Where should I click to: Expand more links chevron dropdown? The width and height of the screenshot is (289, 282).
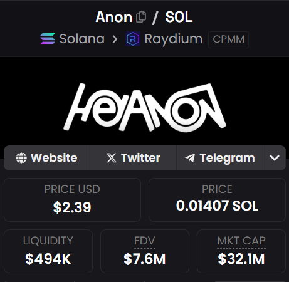(x=275, y=158)
